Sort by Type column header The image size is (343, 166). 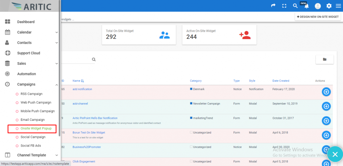(x=236, y=81)
